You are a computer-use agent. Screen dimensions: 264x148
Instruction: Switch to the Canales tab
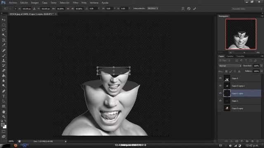tap(230, 56)
